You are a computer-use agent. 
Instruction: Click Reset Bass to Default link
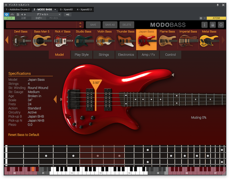pos(24,135)
